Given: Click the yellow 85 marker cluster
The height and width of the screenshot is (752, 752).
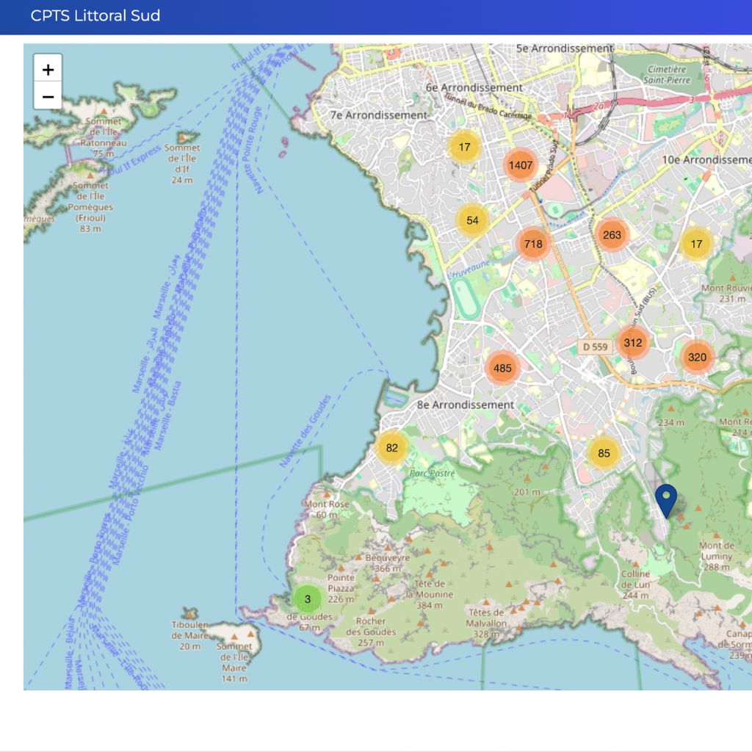Looking at the screenshot, I should 604,453.
